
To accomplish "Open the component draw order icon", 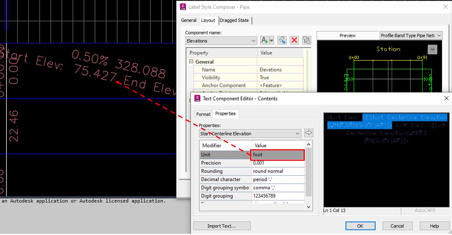I will 306,40.
